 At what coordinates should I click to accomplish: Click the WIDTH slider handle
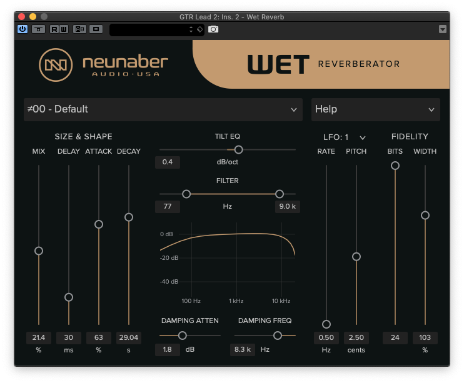pyautogui.click(x=425, y=215)
